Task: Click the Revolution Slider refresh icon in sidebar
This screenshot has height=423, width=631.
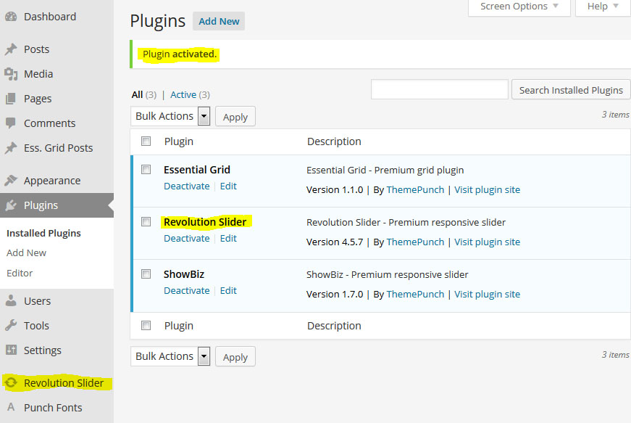Action: pos(11,382)
